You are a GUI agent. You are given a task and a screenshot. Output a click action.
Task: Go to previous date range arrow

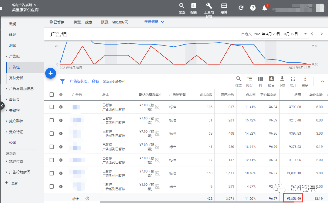coord(312,34)
